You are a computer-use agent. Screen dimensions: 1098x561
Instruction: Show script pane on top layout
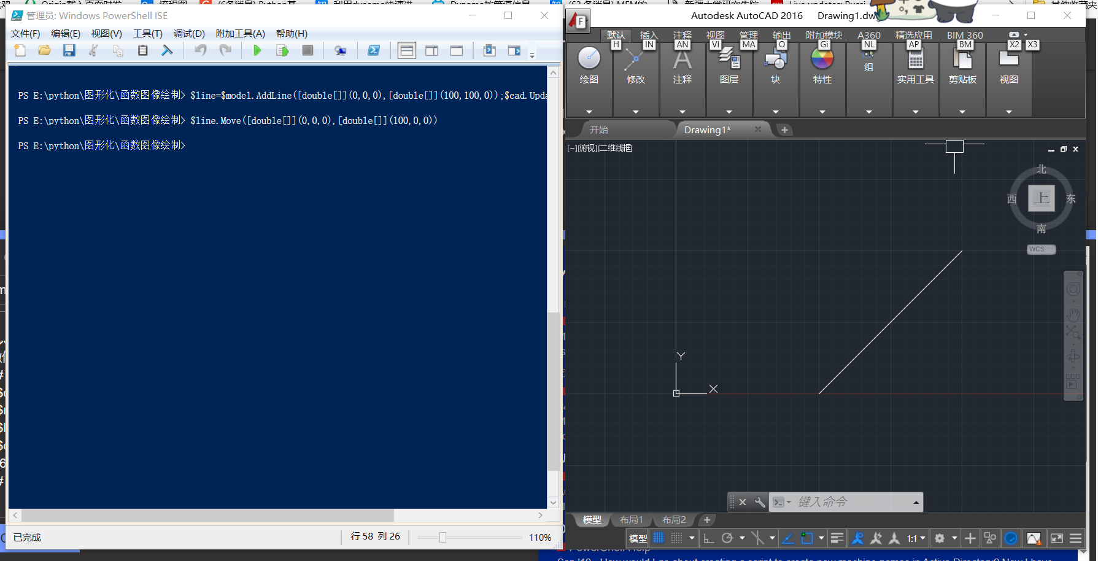coord(407,50)
